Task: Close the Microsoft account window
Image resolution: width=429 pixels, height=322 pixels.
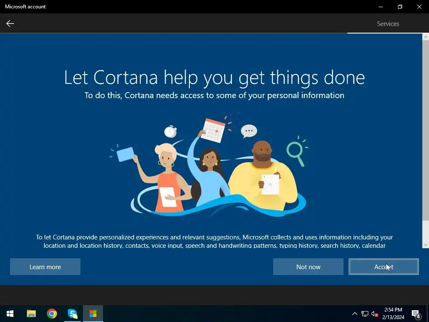Action: coord(419,7)
